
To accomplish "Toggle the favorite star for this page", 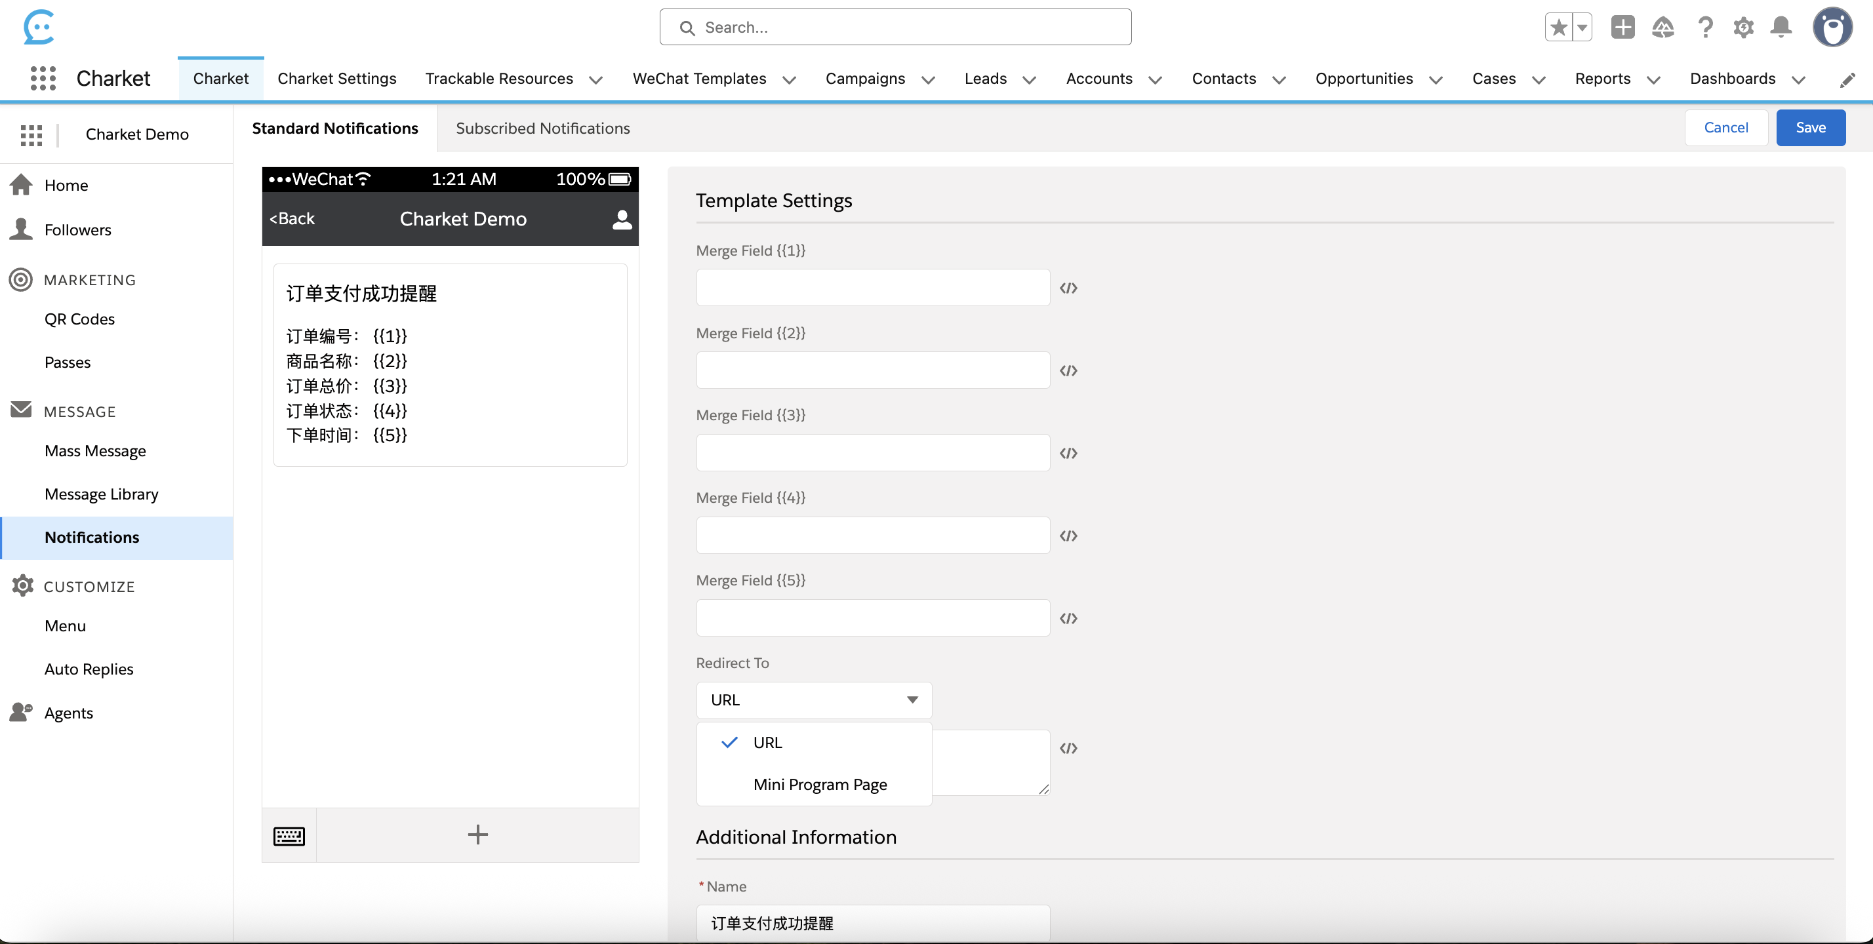I will tap(1557, 27).
